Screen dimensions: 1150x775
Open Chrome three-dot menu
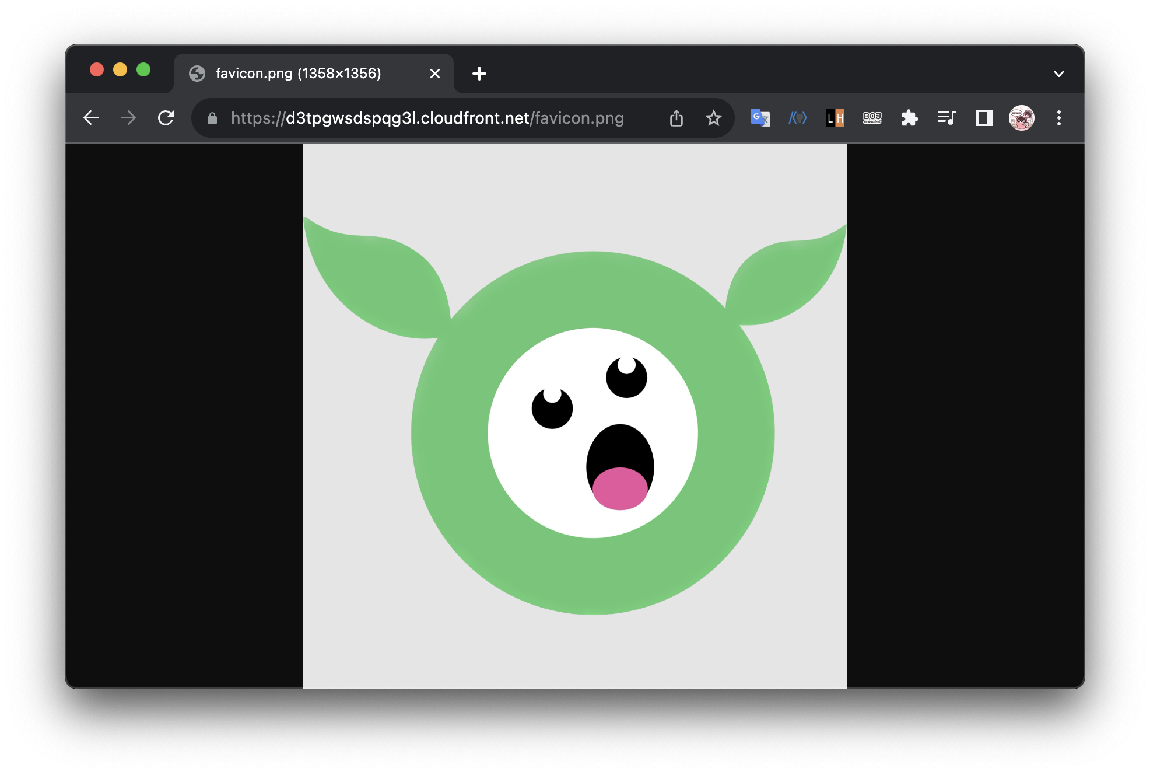(x=1059, y=118)
